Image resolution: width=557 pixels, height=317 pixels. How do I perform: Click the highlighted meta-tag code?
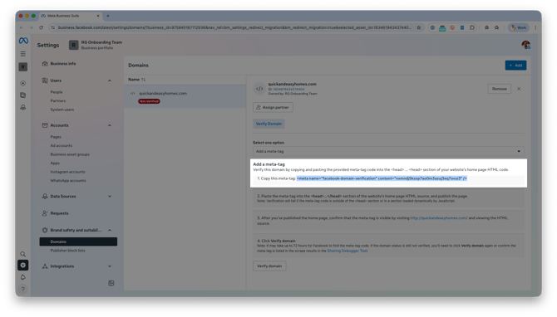click(x=382, y=178)
